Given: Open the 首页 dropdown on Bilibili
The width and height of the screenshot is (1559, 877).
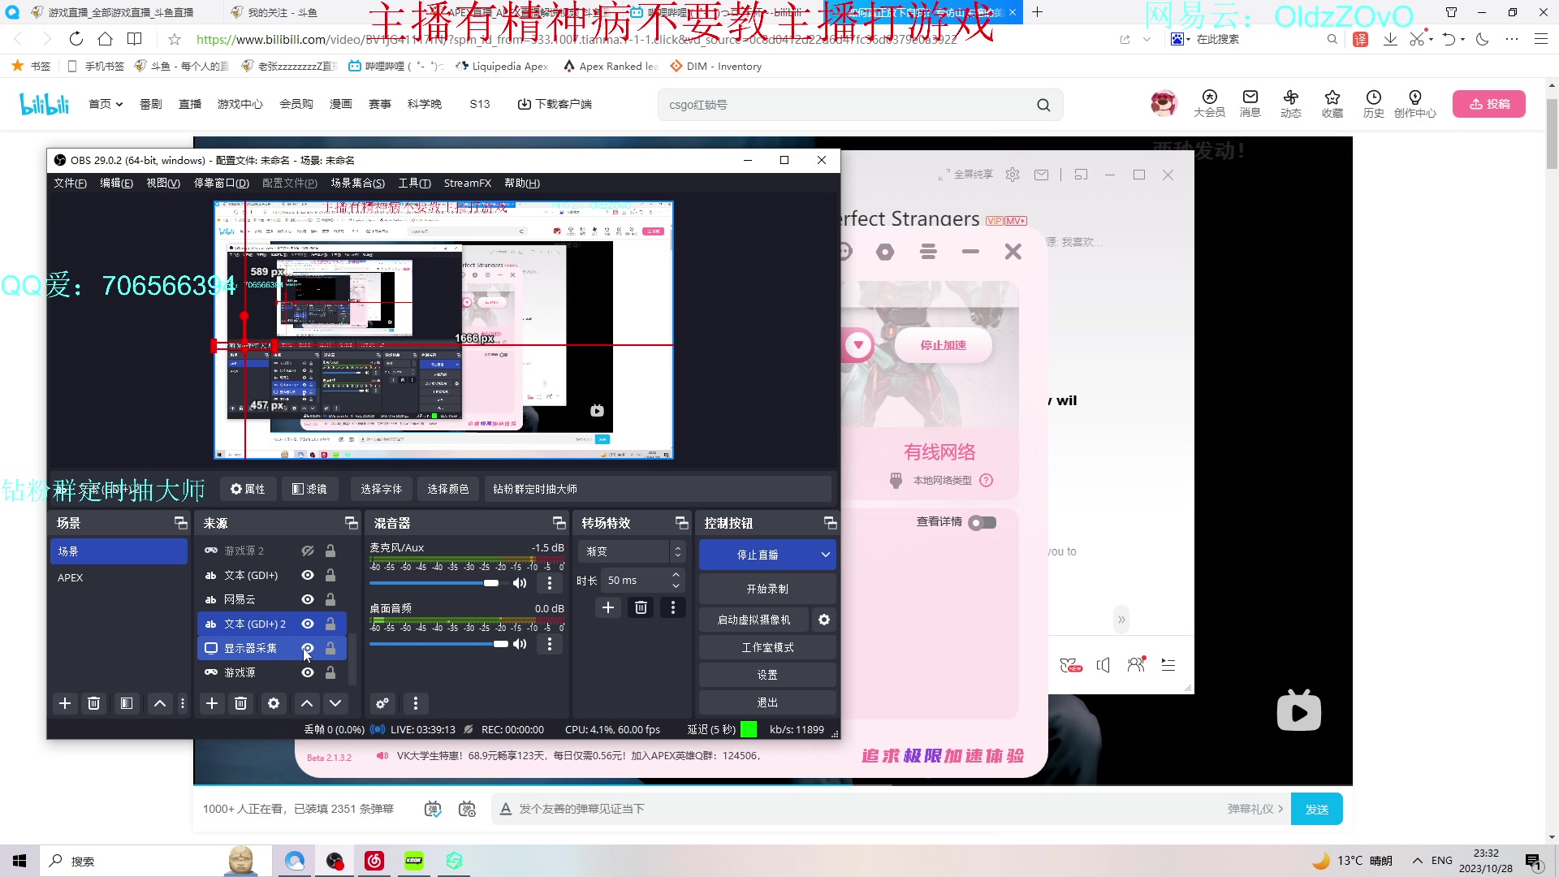Looking at the screenshot, I should (x=106, y=104).
